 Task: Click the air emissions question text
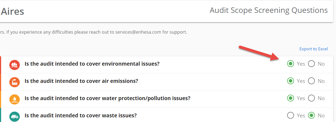pyautogui.click(x=81, y=81)
